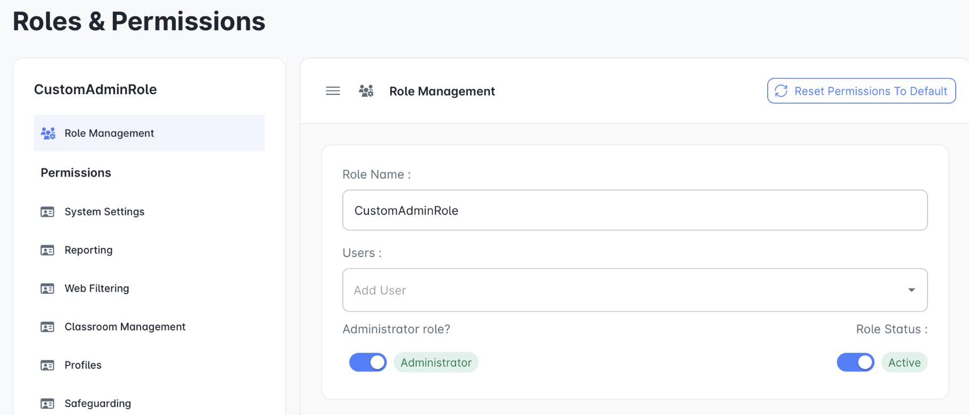Screen dimensions: 969x415
Task: Click the green Active badge
Action: 904,362
